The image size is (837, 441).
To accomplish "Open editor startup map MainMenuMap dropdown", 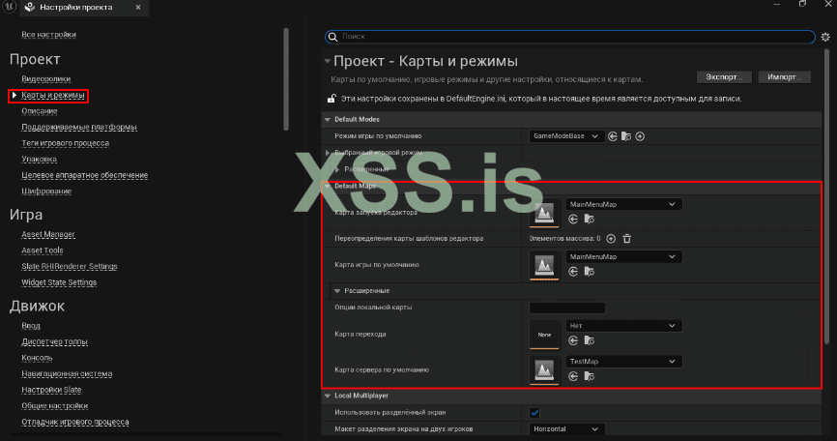I will tap(623, 204).
